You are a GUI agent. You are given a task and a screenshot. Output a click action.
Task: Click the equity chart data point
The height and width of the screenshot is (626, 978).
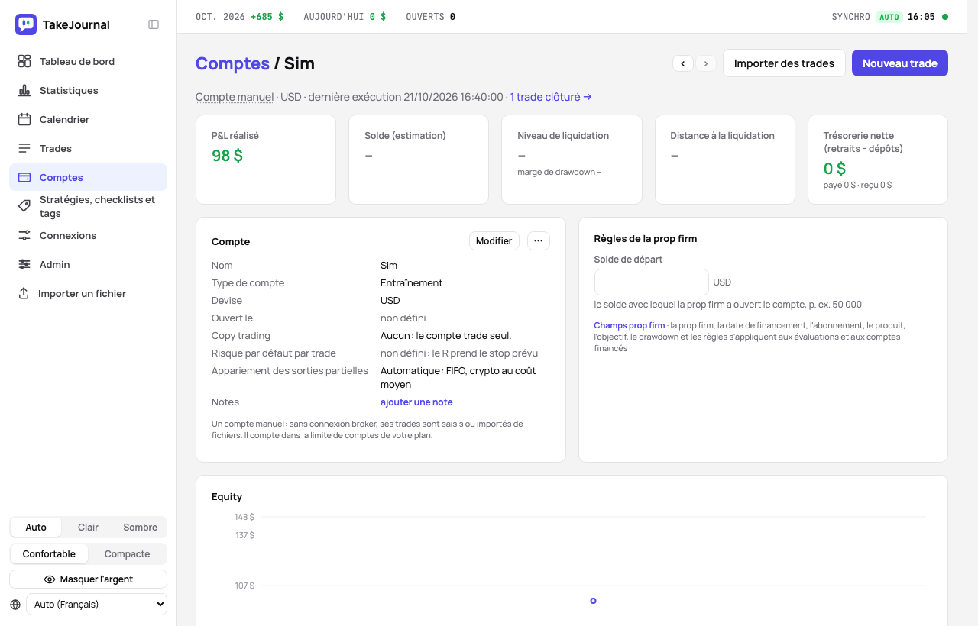pos(593,601)
